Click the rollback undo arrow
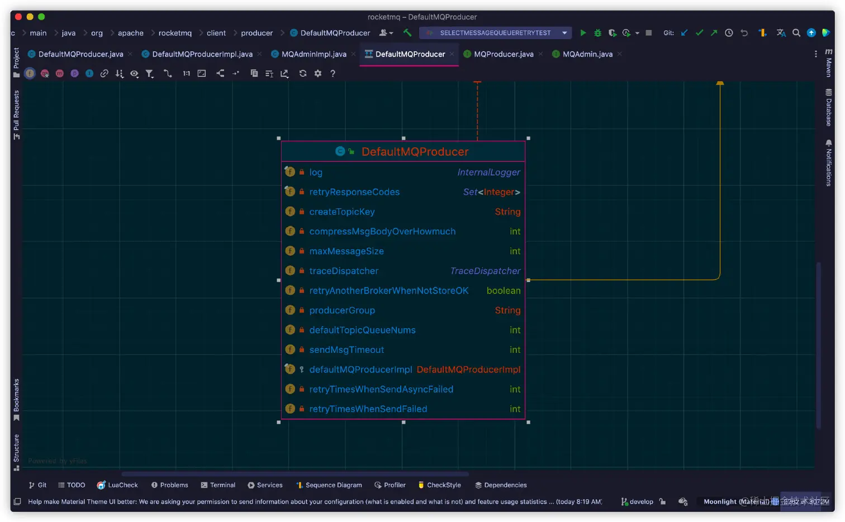Image resolution: width=845 pixels, height=522 pixels. point(744,33)
